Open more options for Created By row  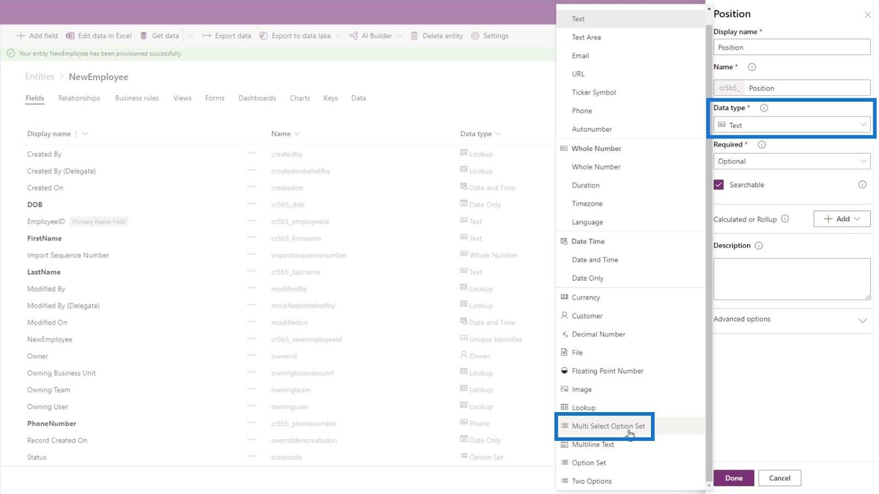tap(251, 153)
